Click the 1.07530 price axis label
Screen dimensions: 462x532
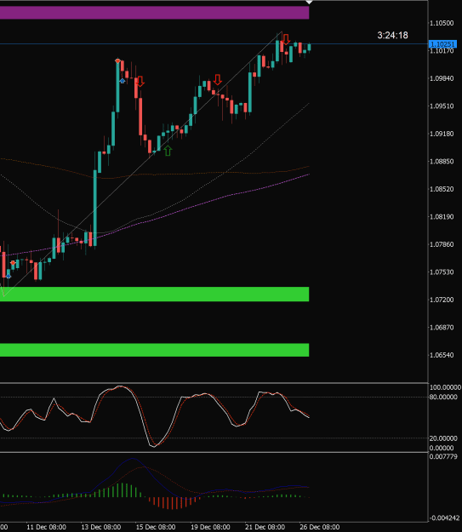coord(442,272)
